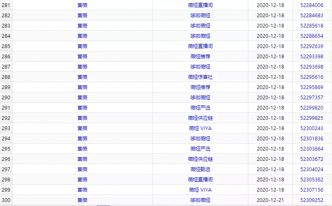Select row number 300 cell
The width and height of the screenshot is (332, 206).
point(6,200)
